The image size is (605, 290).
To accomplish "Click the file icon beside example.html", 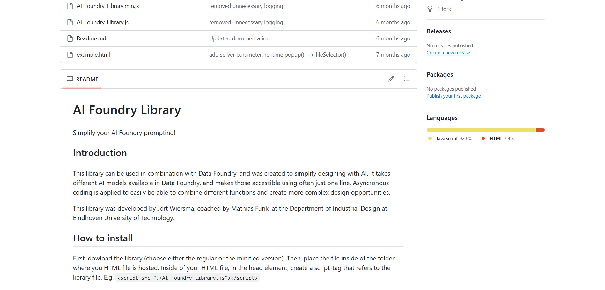I will [x=70, y=55].
